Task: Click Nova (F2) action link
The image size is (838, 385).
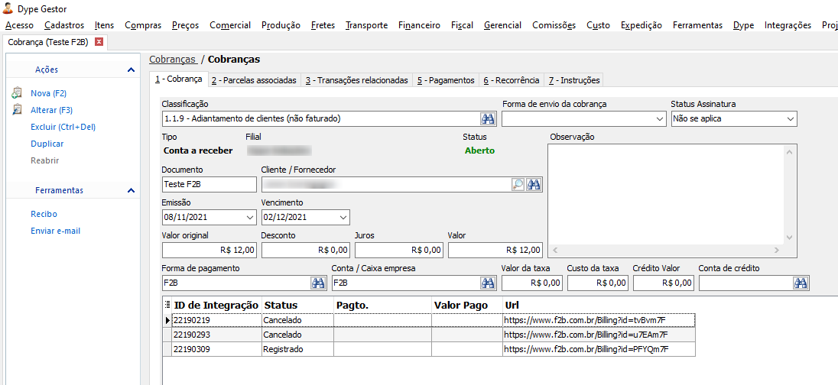Action: click(x=49, y=93)
